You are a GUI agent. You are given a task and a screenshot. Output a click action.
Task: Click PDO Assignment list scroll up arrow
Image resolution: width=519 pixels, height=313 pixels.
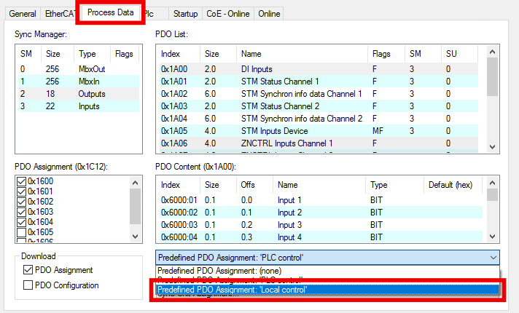click(135, 183)
